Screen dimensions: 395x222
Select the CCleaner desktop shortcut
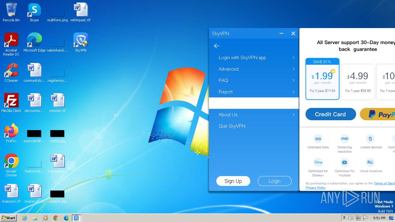pos(11,73)
